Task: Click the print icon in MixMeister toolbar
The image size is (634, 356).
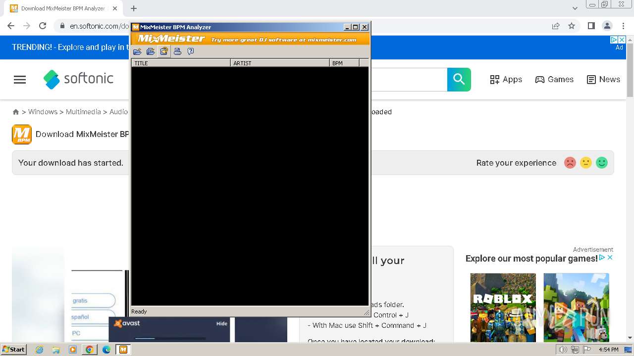Action: coord(177,51)
